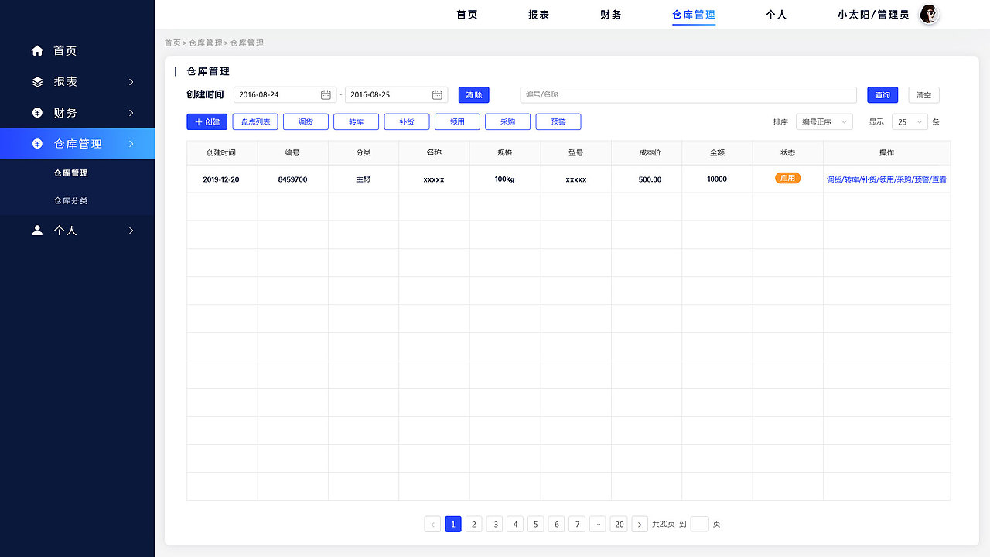
Task: Click the 8459700 number cell
Action: point(293,179)
